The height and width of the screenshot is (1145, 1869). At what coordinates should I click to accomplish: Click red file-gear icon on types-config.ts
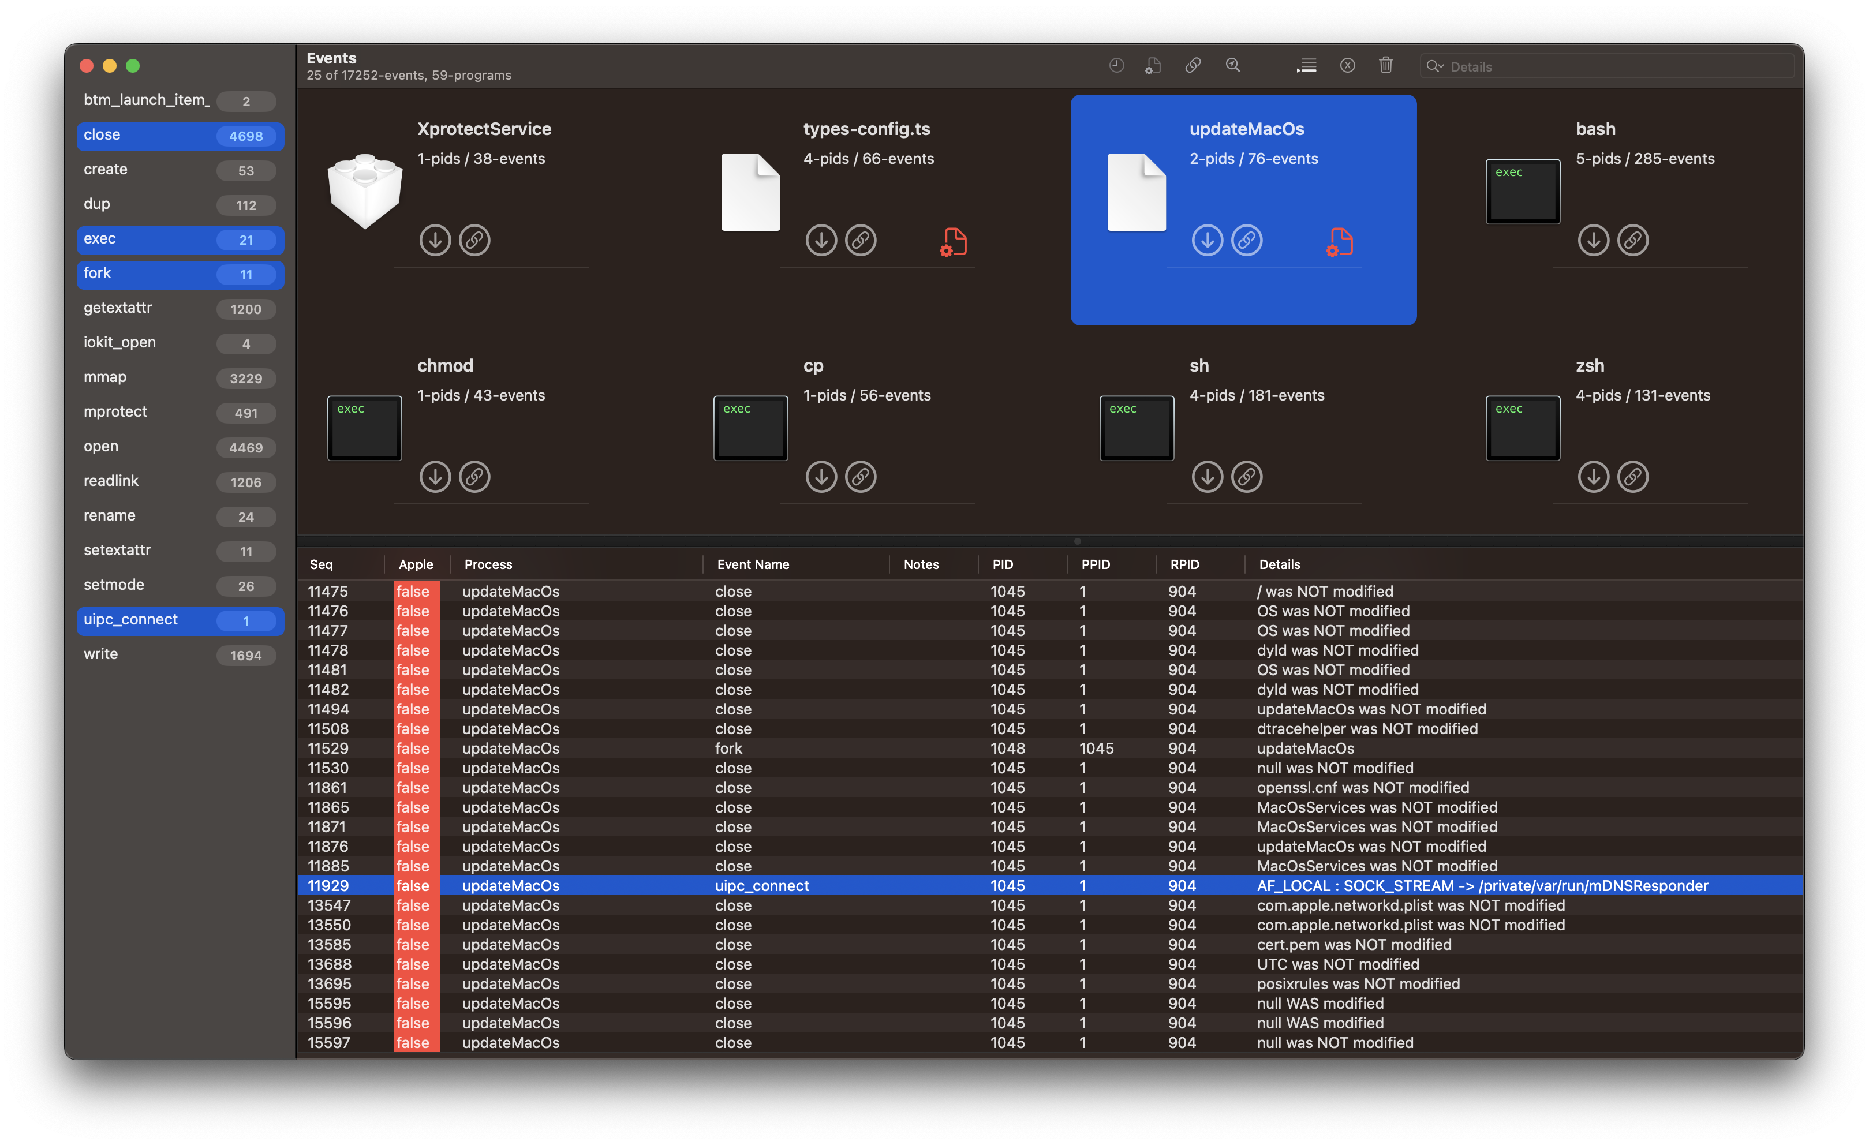(954, 242)
